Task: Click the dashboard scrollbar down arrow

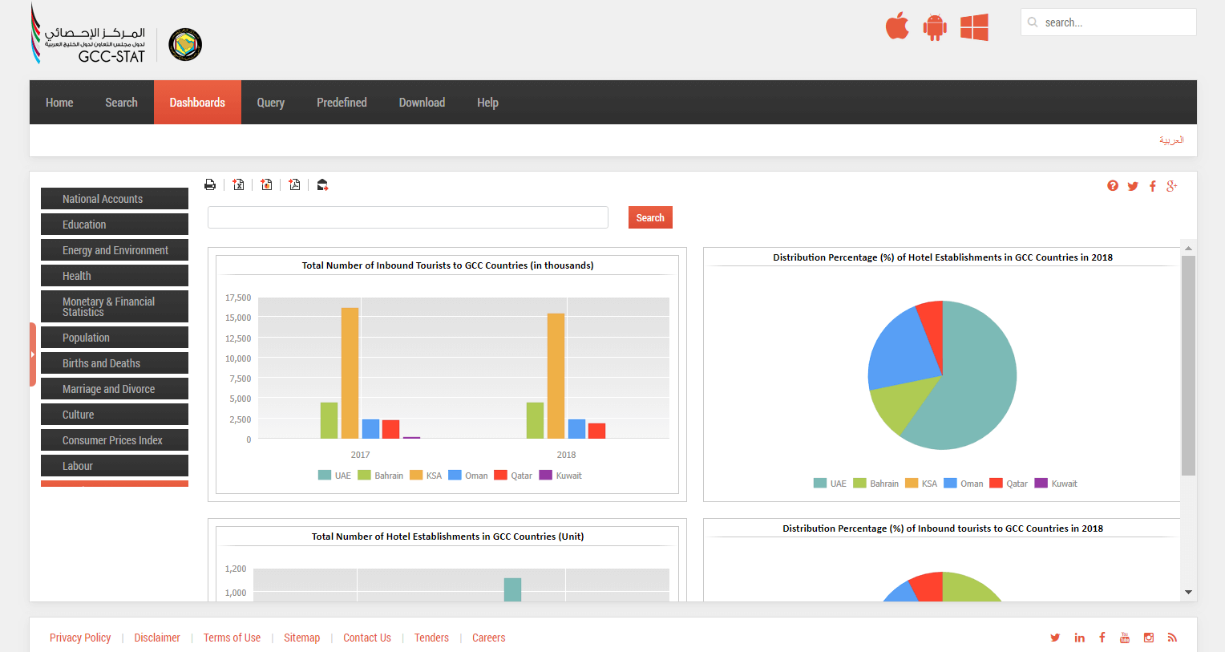Action: point(1188,592)
